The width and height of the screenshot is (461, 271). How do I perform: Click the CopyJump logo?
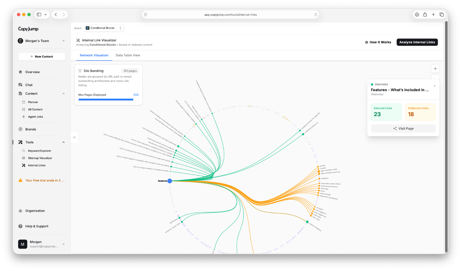[x=28, y=29]
